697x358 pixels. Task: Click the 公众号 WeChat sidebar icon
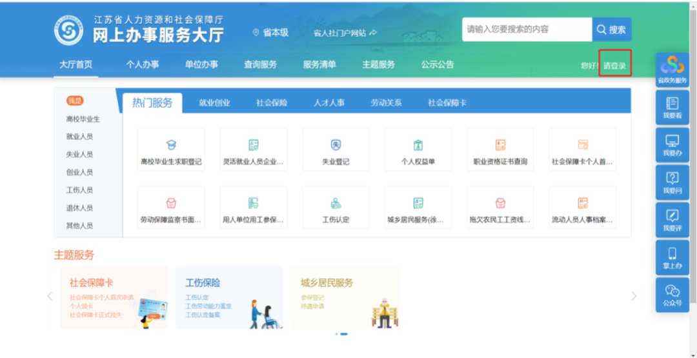coord(672,292)
